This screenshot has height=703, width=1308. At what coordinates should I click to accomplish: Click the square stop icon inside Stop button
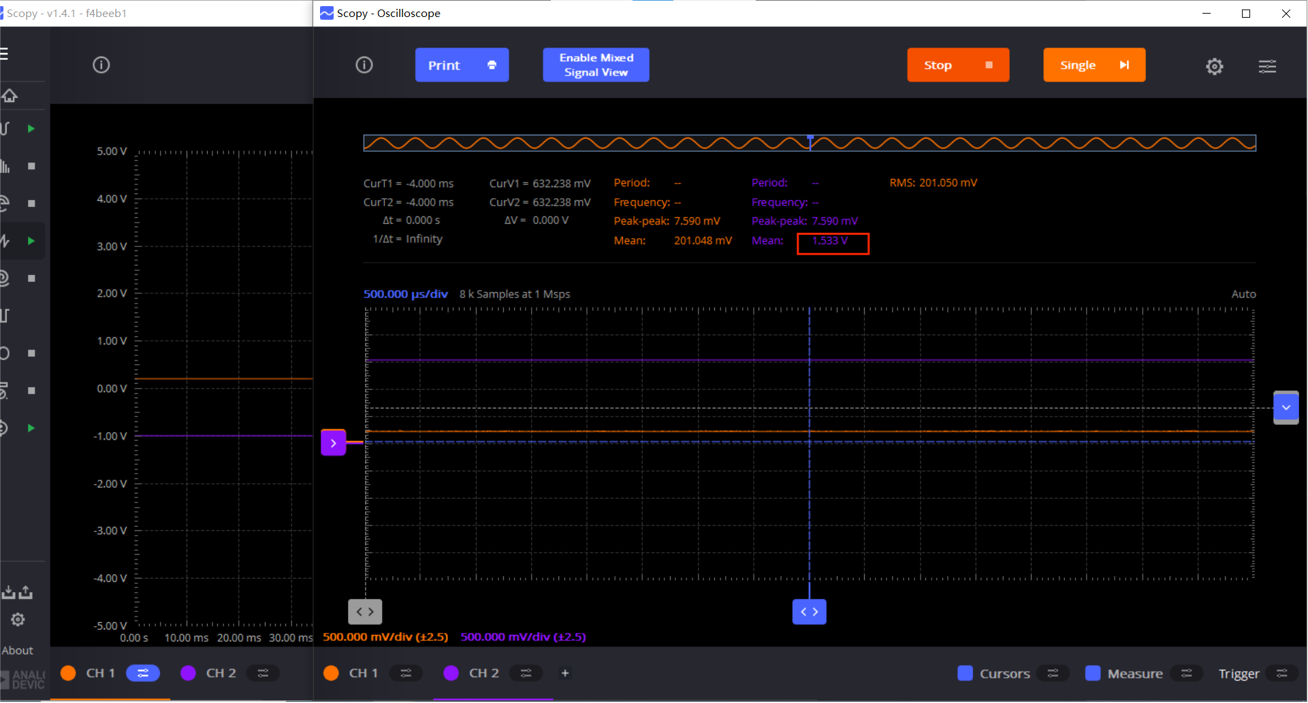pyautogui.click(x=989, y=65)
